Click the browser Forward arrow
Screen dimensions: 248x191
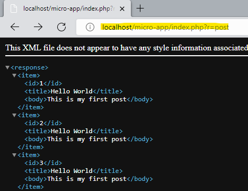pos(38,27)
